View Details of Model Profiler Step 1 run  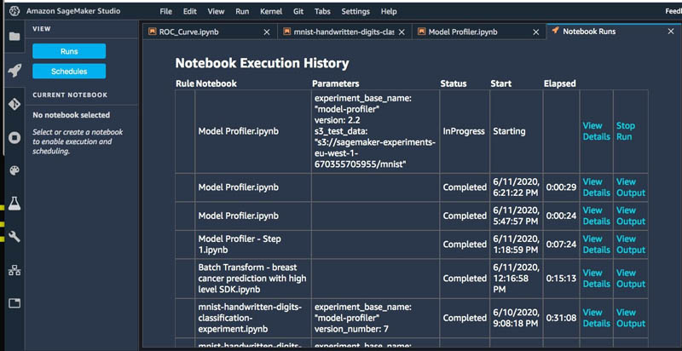pos(596,245)
